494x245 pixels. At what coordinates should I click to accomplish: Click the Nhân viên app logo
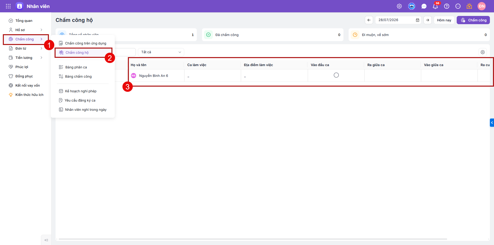(x=20, y=6)
